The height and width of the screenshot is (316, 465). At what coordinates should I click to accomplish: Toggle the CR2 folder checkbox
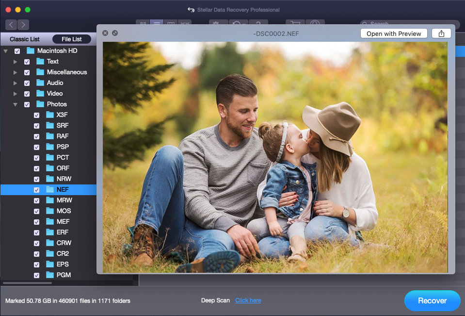pyautogui.click(x=36, y=254)
